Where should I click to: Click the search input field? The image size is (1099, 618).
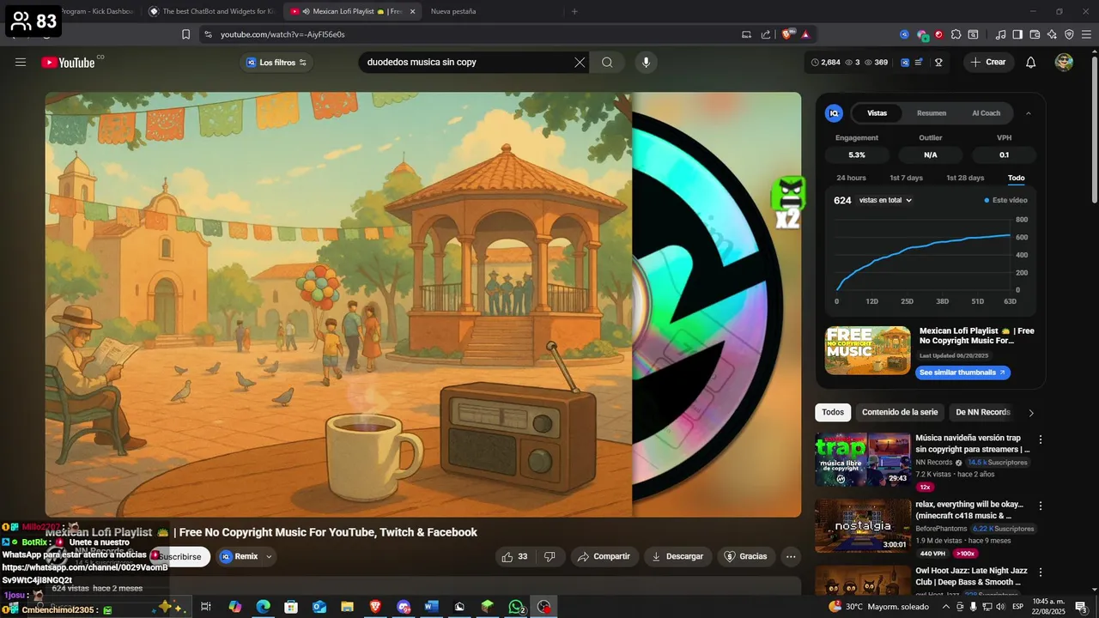pyautogui.click(x=468, y=62)
